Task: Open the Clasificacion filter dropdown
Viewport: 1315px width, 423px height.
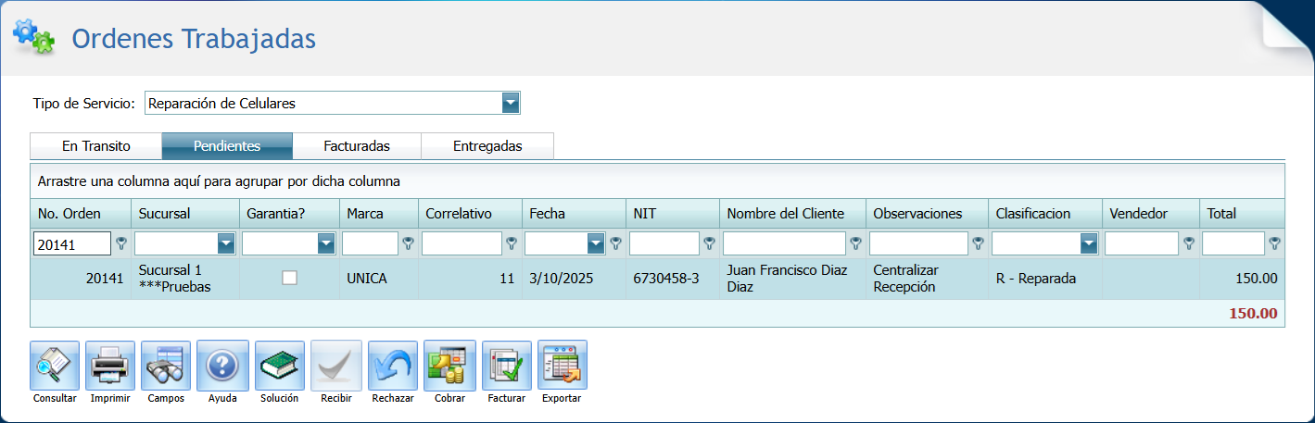Action: click(x=1090, y=243)
